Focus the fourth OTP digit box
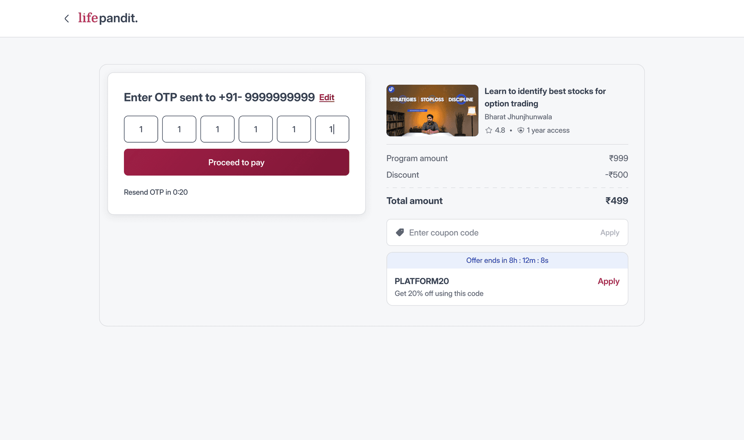Screen dimensions: 744x440 (256, 129)
